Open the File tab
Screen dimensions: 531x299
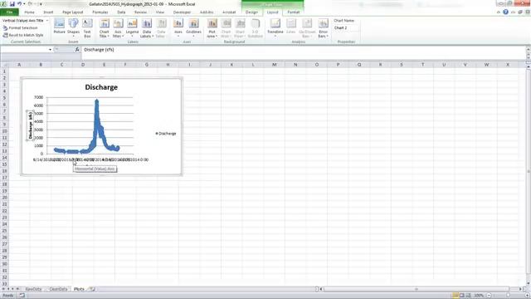pos(9,12)
